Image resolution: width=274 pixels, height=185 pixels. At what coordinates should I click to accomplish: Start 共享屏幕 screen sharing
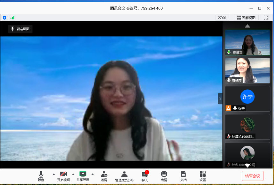[x=83, y=176]
